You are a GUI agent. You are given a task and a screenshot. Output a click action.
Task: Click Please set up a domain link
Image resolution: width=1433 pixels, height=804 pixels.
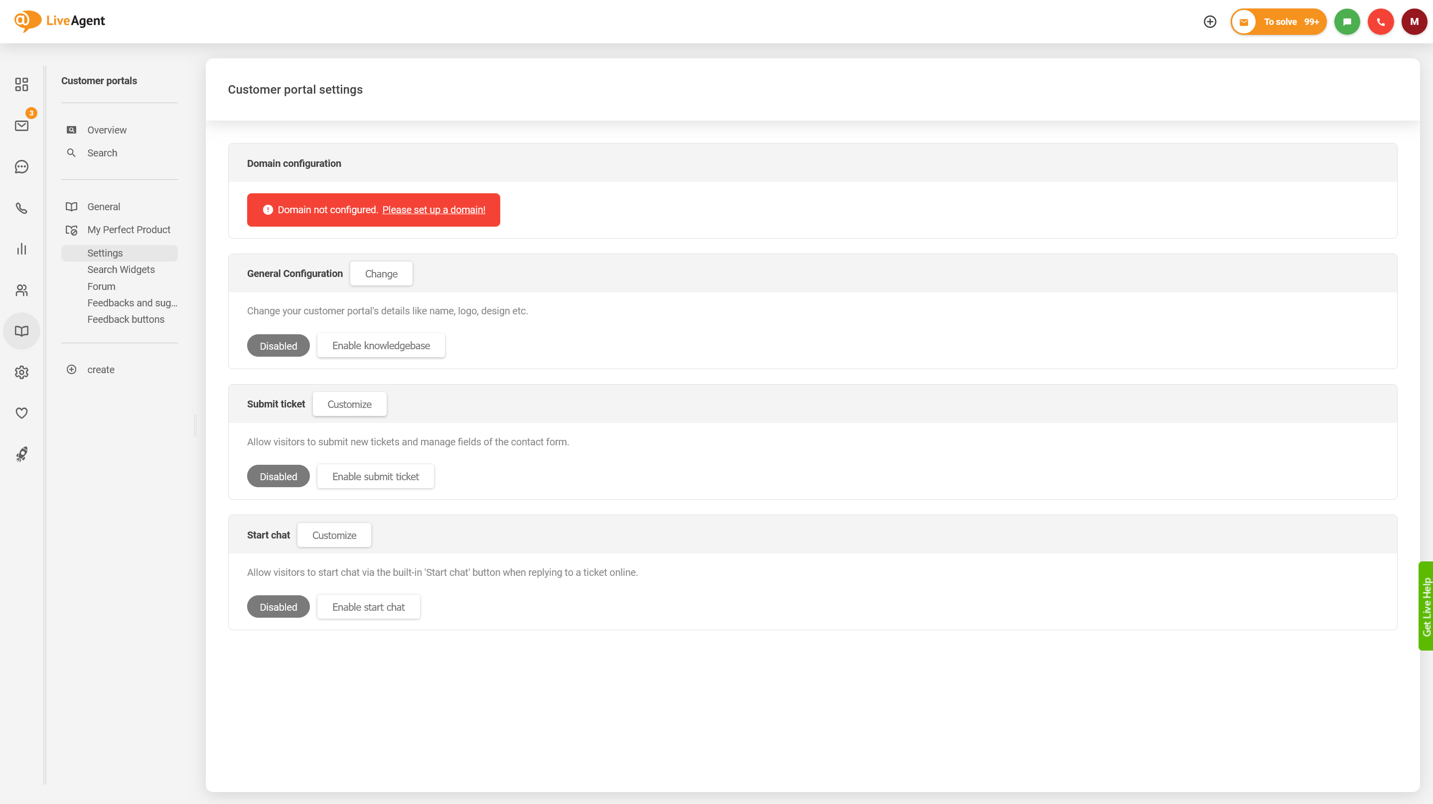(x=433, y=210)
